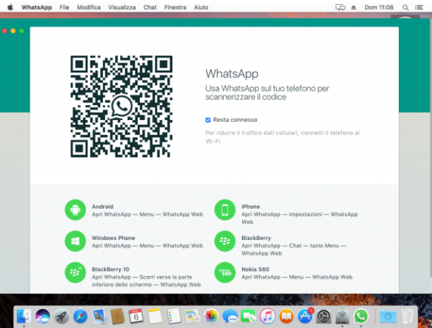Open the Mail stamp icon in Dock
This screenshot has width=432, height=328.
click(x=99, y=315)
